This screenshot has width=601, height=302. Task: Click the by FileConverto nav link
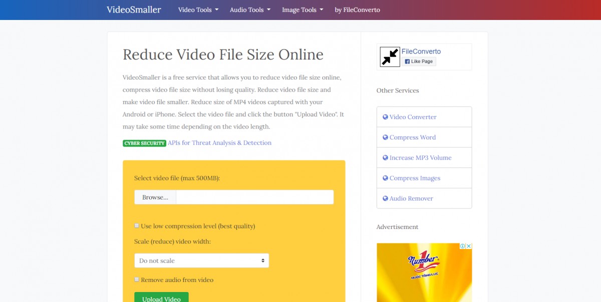coord(358,9)
